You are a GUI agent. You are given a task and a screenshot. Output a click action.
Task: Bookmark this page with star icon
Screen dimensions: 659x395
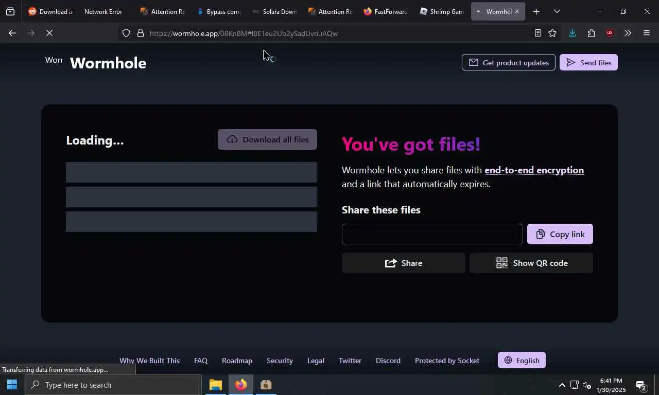[x=552, y=33]
